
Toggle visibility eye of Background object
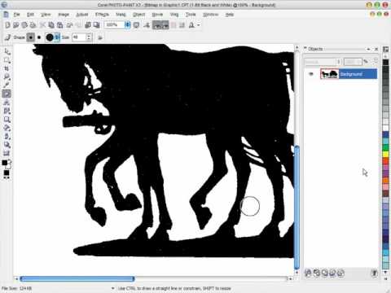click(x=311, y=74)
